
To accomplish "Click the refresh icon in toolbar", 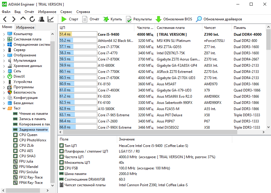I will coord(32,19).
